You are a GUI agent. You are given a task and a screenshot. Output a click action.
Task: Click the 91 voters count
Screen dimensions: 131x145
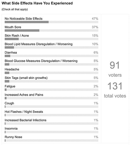coord(115,69)
